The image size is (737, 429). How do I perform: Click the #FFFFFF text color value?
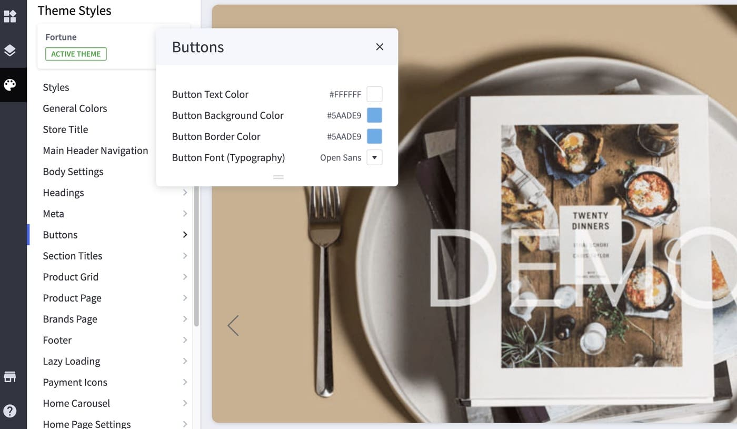point(345,94)
